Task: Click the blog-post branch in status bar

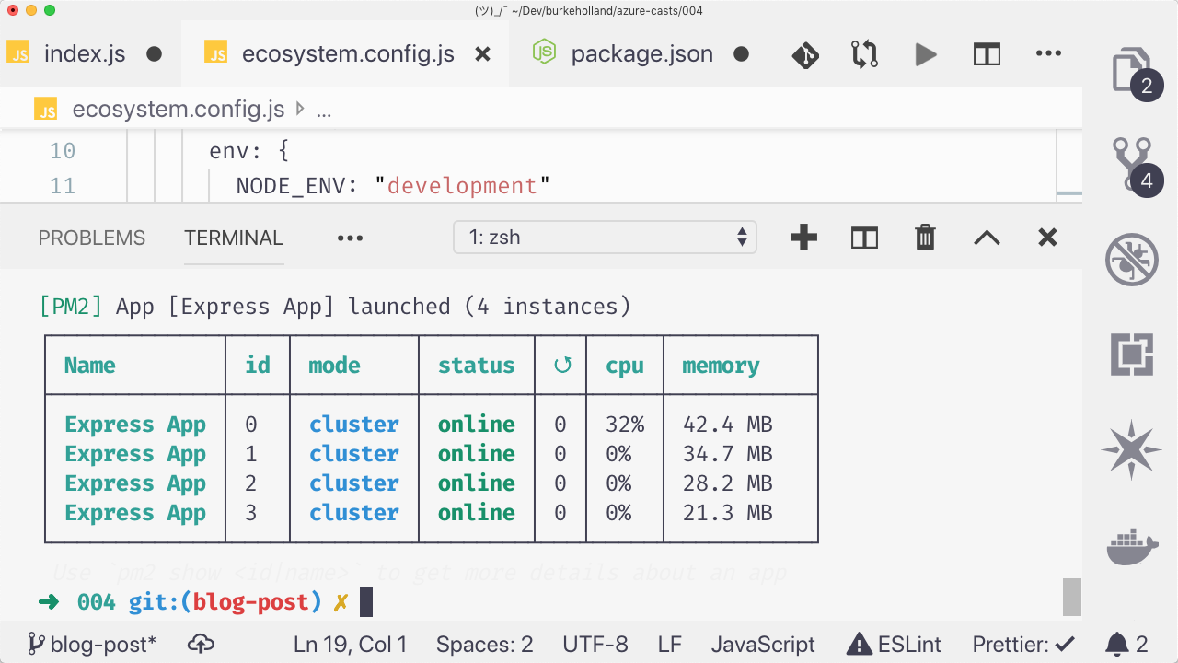Action: (92, 644)
